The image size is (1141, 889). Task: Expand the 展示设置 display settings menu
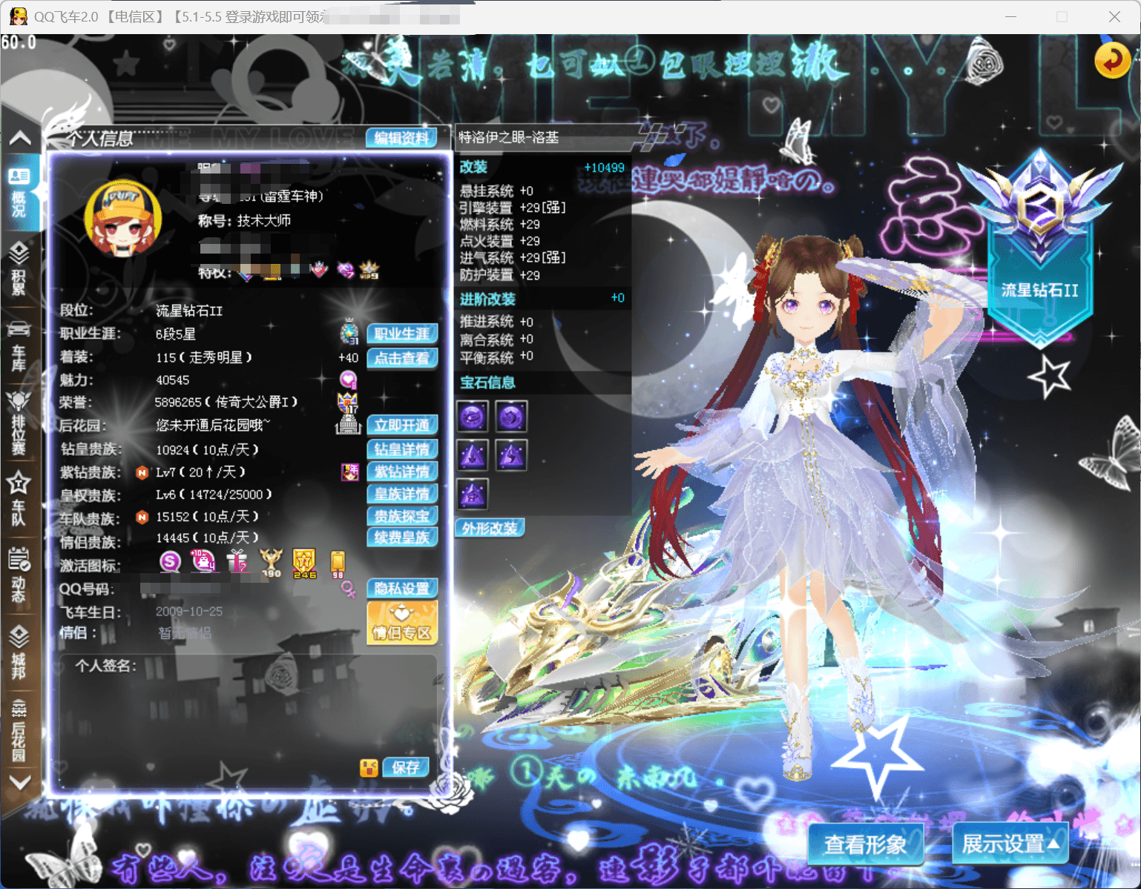coord(1010,844)
